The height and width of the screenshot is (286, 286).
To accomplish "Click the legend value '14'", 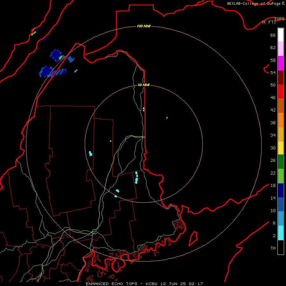I will 273,198.
